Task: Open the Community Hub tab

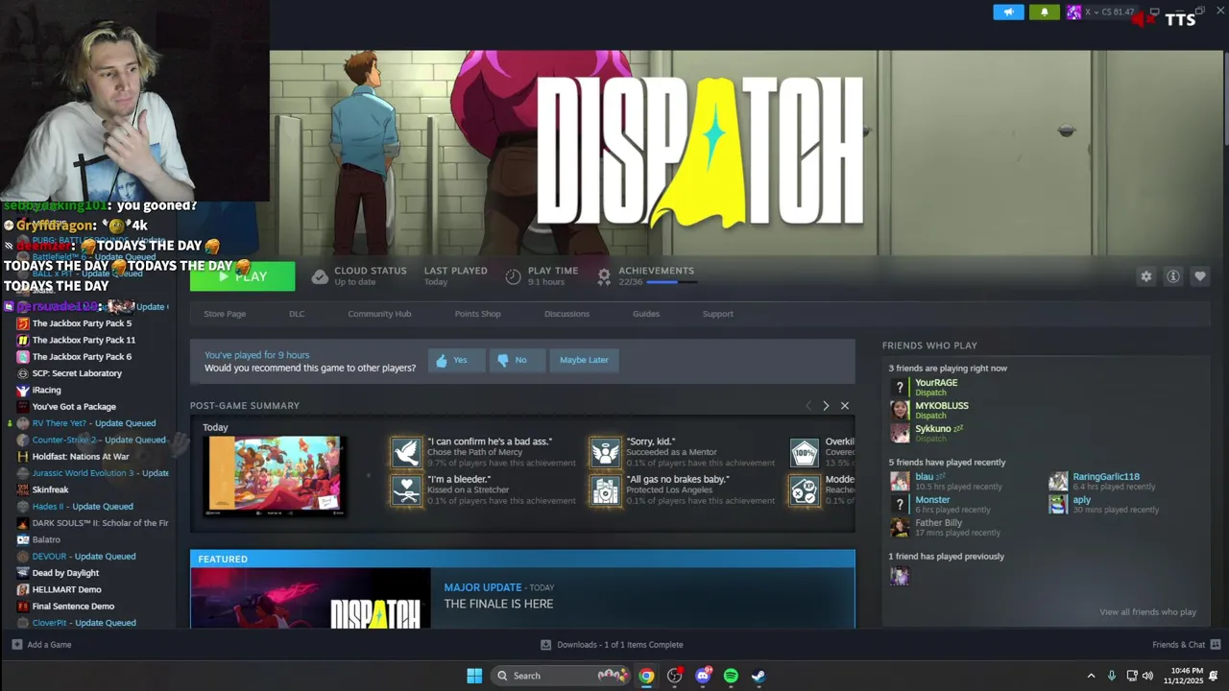Action: 379,314
